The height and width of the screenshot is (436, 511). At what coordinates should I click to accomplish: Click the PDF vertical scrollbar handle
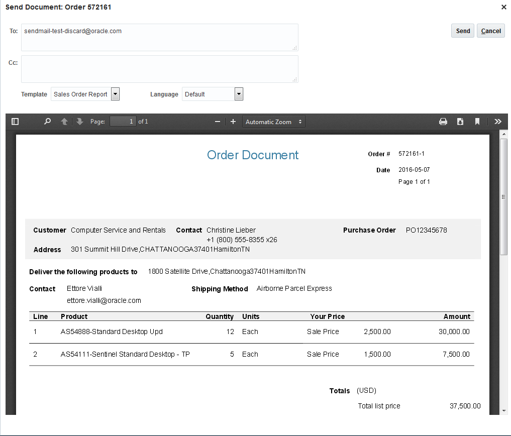[x=504, y=197]
